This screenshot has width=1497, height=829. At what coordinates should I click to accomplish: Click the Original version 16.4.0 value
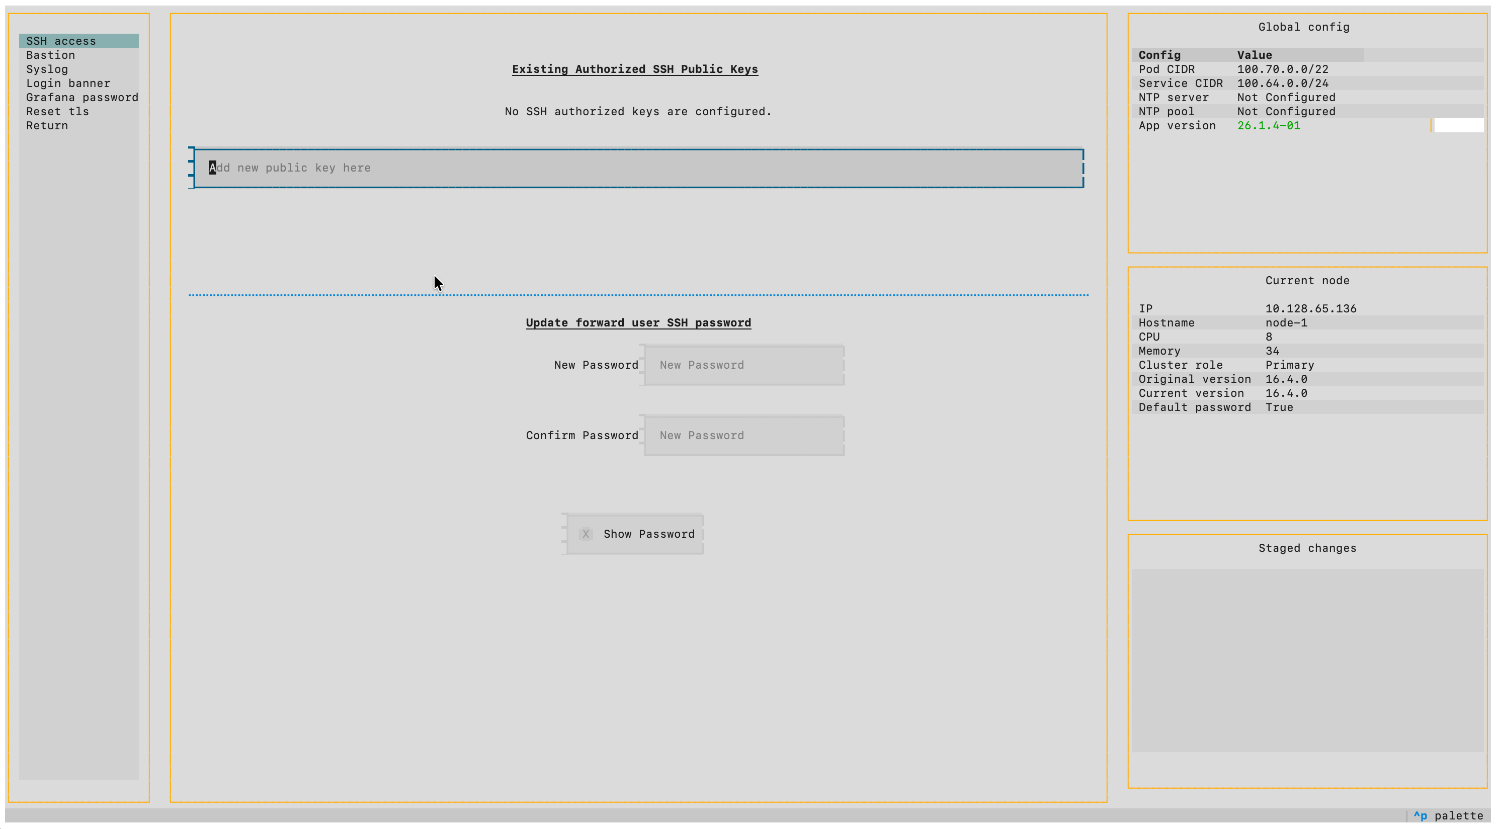(1286, 379)
